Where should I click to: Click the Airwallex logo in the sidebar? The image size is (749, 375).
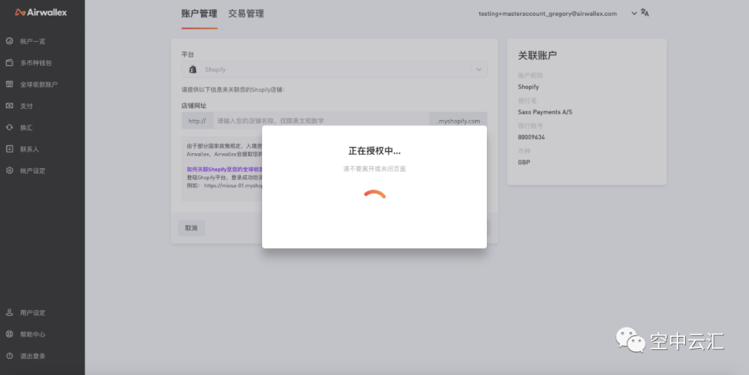41,12
